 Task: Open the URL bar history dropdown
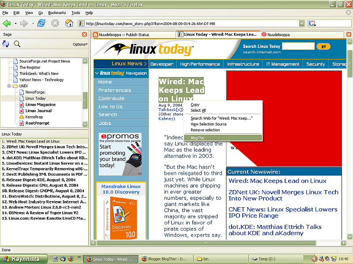tap(302, 23)
